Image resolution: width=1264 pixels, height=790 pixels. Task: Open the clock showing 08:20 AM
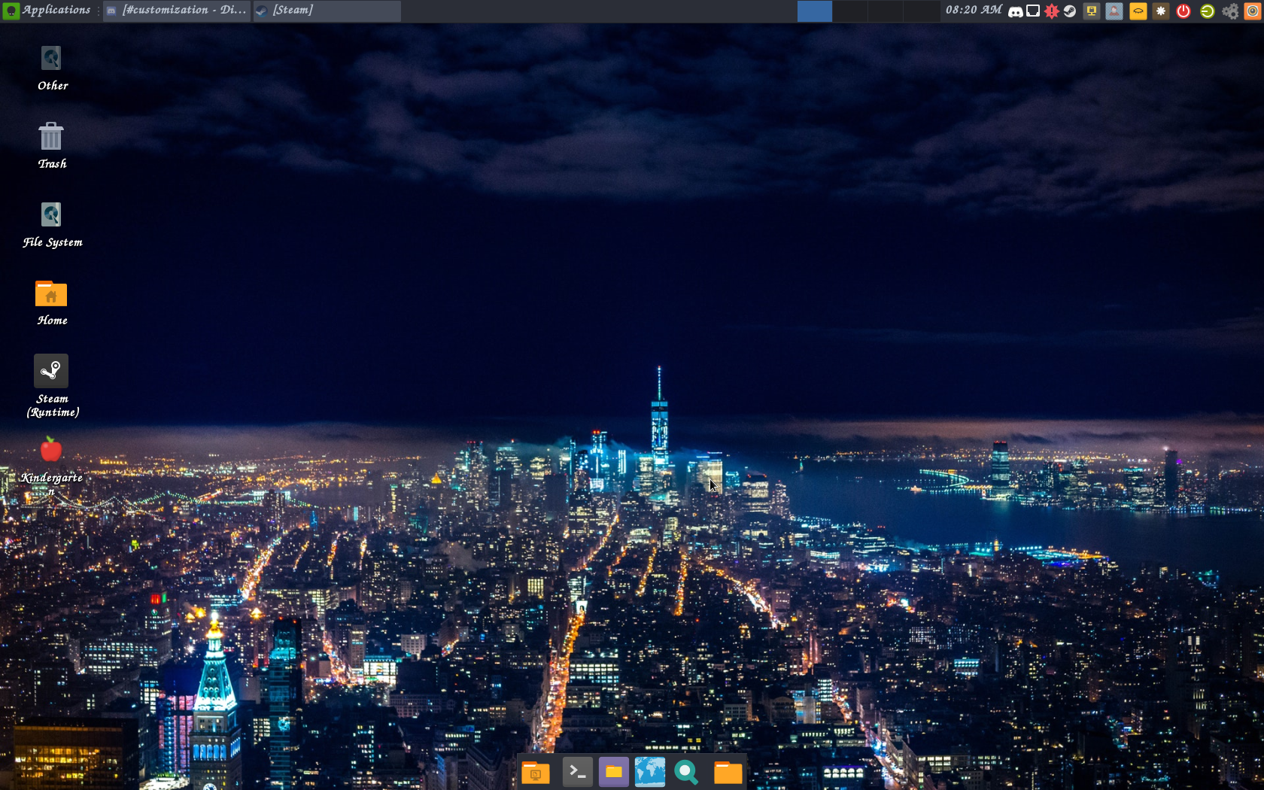point(974,11)
